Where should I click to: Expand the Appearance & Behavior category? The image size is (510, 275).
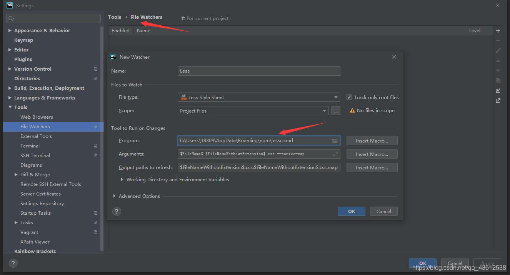(10, 30)
